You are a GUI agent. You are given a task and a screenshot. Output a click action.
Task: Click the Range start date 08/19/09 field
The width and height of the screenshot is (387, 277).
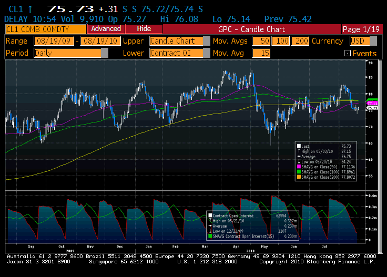tap(53, 41)
